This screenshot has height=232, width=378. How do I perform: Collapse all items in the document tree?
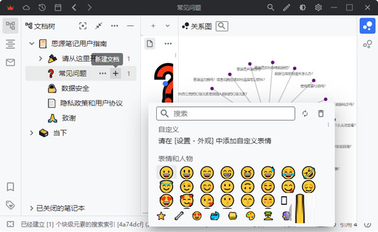tap(99, 26)
